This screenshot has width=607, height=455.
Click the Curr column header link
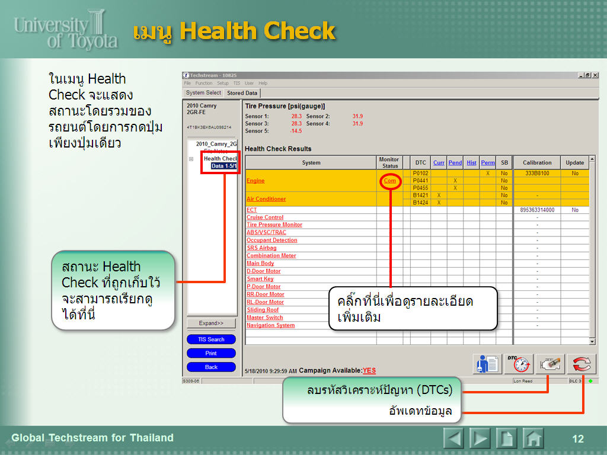[x=439, y=163]
